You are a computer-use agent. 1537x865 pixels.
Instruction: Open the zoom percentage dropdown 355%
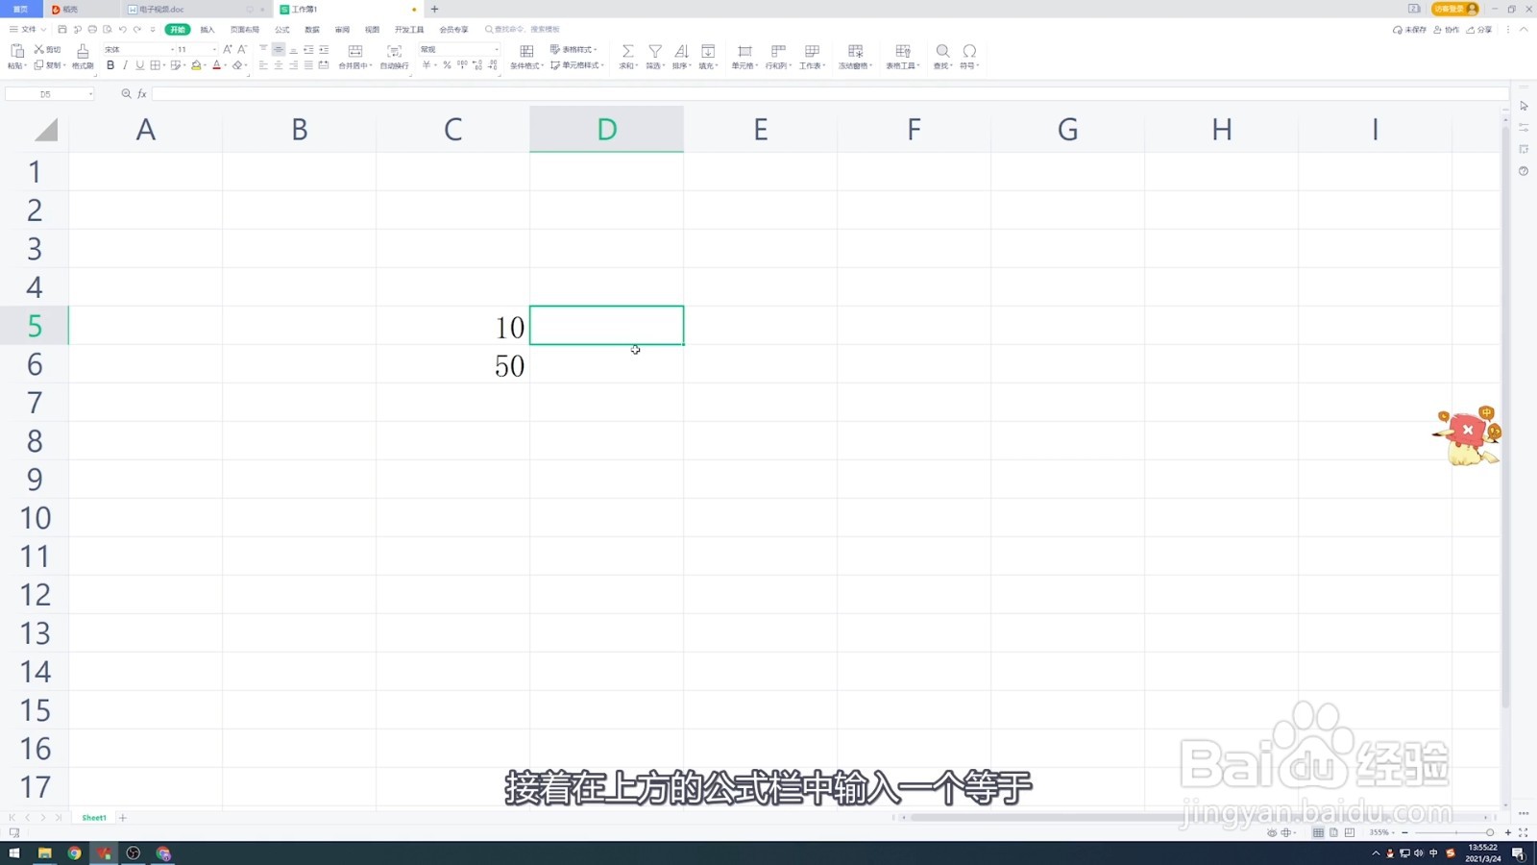[x=1383, y=832]
